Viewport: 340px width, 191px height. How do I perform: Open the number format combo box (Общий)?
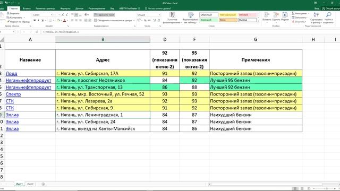[x=149, y=15]
